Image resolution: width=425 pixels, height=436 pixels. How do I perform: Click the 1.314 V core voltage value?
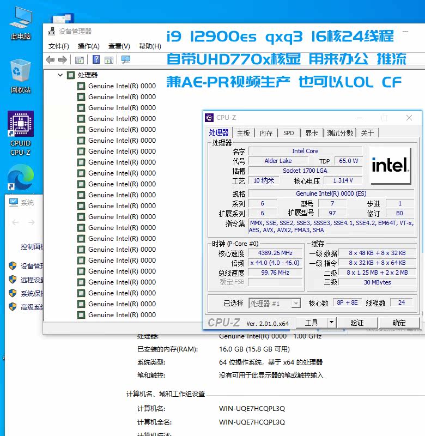[343, 180]
